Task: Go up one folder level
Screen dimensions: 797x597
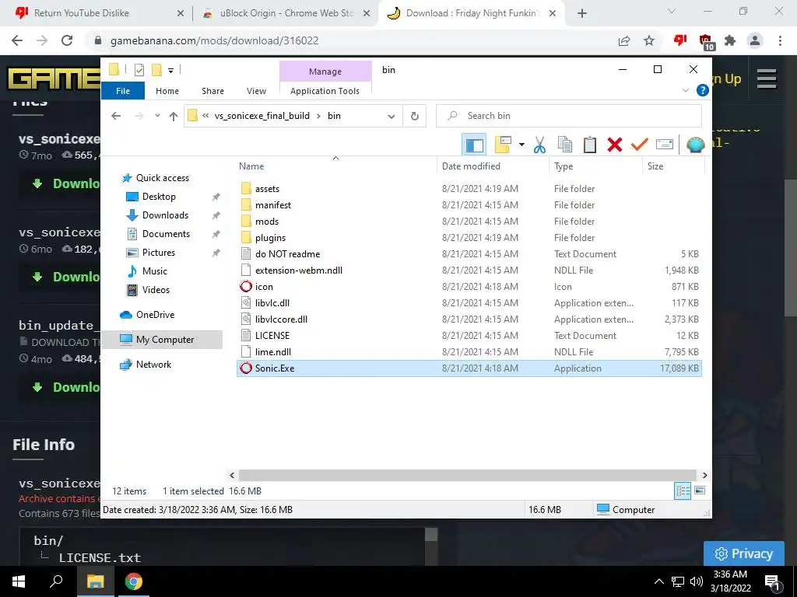Action: (174, 117)
